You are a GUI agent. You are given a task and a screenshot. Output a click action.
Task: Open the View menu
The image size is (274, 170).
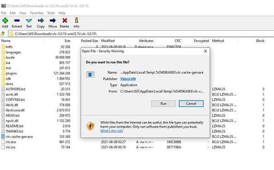23,13
